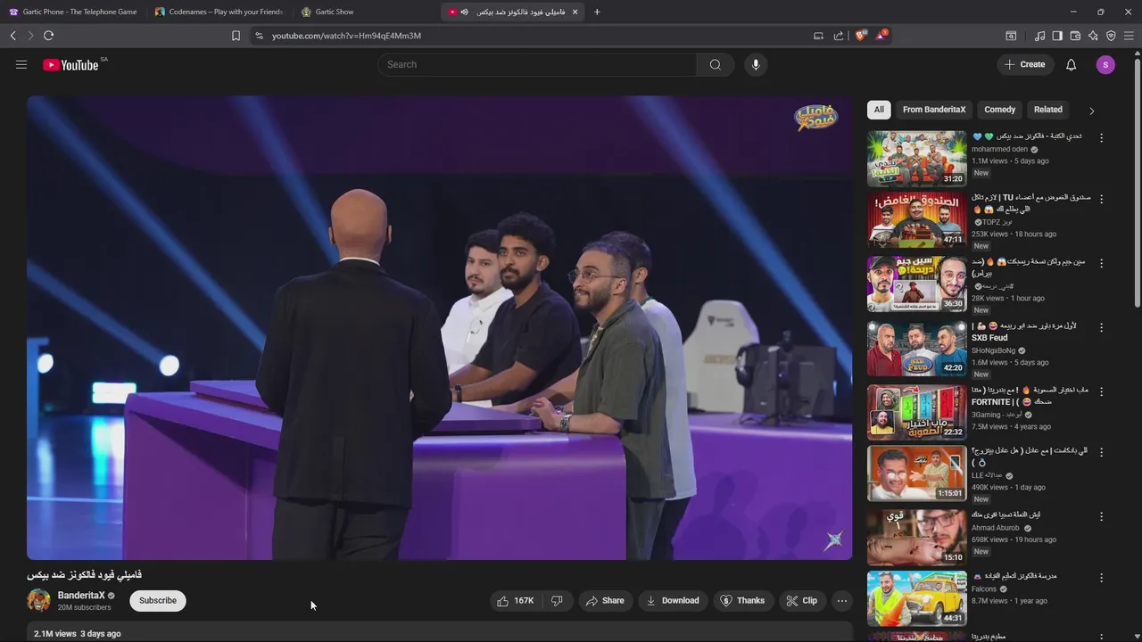Open the YouTube guide hamburger menu
1142x642 pixels.
click(x=21, y=64)
